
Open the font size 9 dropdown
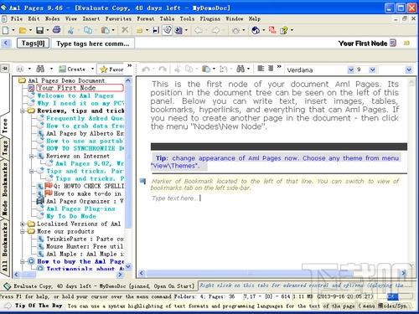372,69
